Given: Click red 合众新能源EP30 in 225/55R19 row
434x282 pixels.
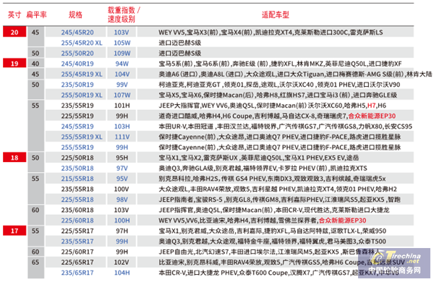Looking at the screenshot, I should tap(372, 116).
